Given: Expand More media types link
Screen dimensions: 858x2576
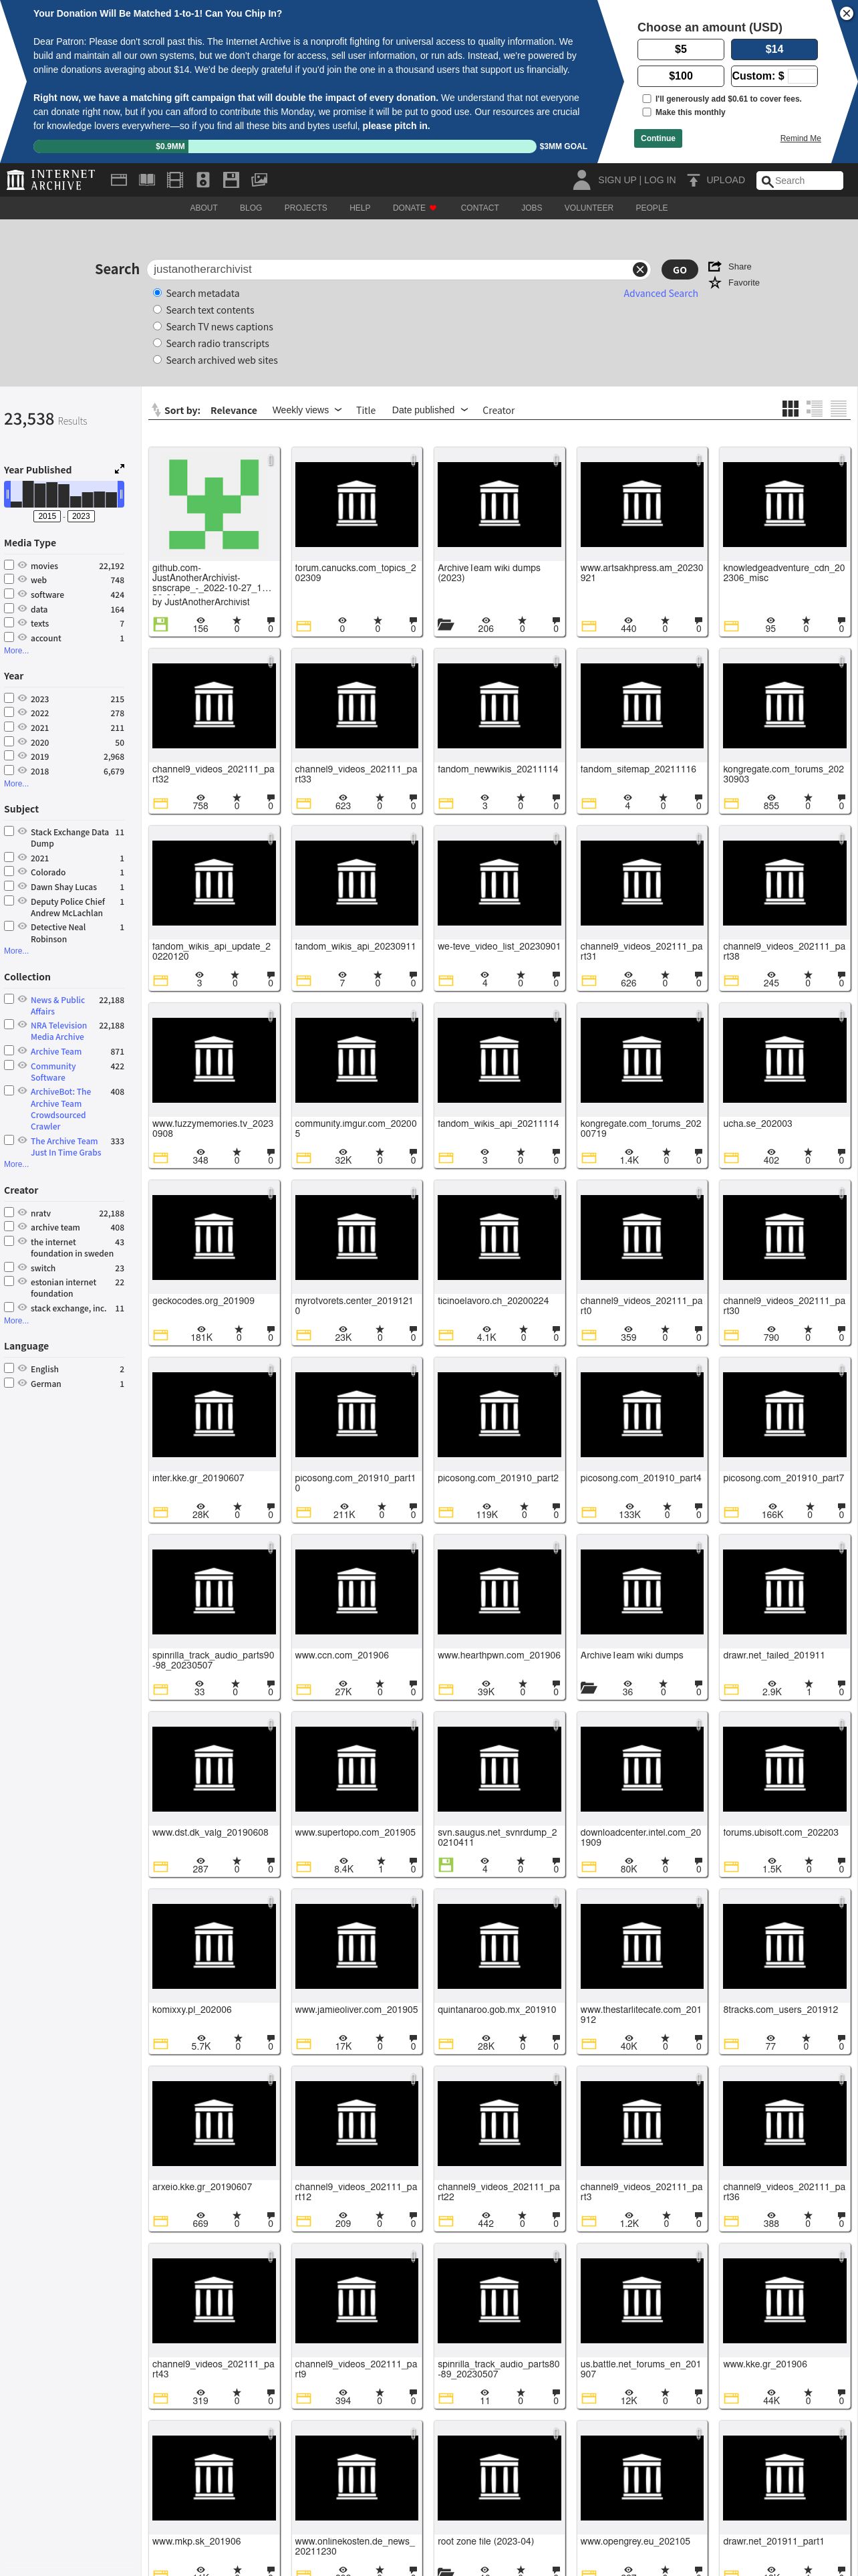Looking at the screenshot, I should tap(16, 651).
